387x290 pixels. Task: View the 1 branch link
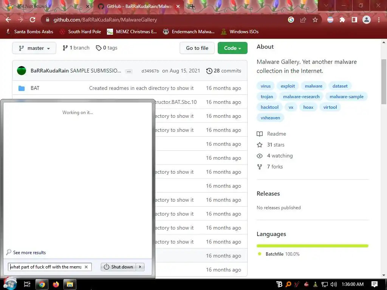76,48
